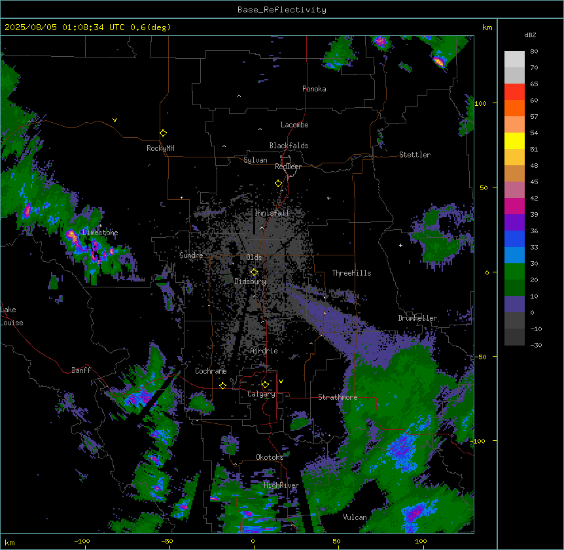564x550 pixels.
Task: Click the Cochrane city label
Action: [x=211, y=371]
